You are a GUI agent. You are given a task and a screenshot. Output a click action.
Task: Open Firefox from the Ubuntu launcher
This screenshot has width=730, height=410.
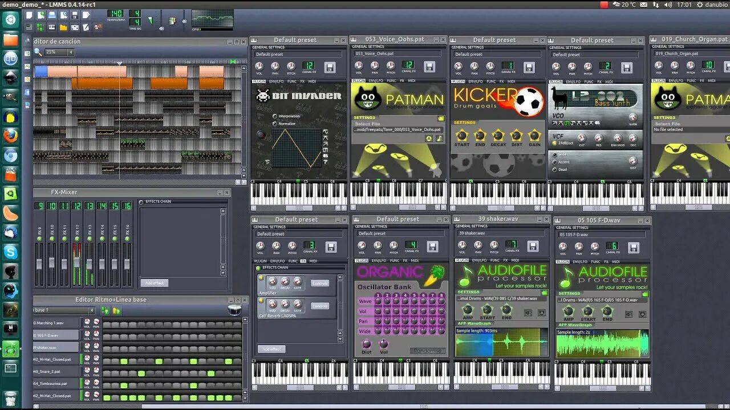click(10, 136)
